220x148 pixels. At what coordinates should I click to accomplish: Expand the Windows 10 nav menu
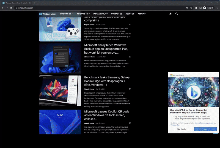[83, 14]
